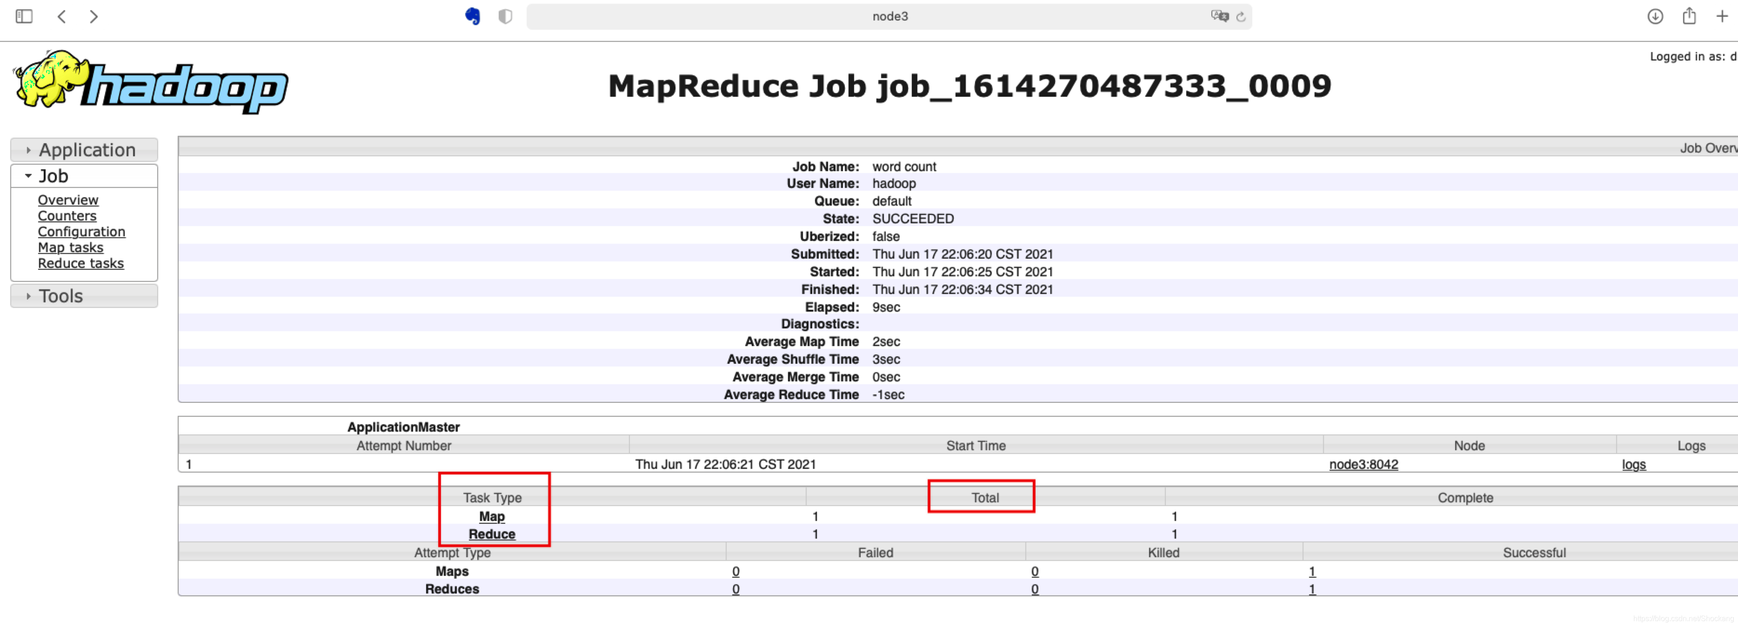Toggle the Safari sidebar icon

(24, 16)
